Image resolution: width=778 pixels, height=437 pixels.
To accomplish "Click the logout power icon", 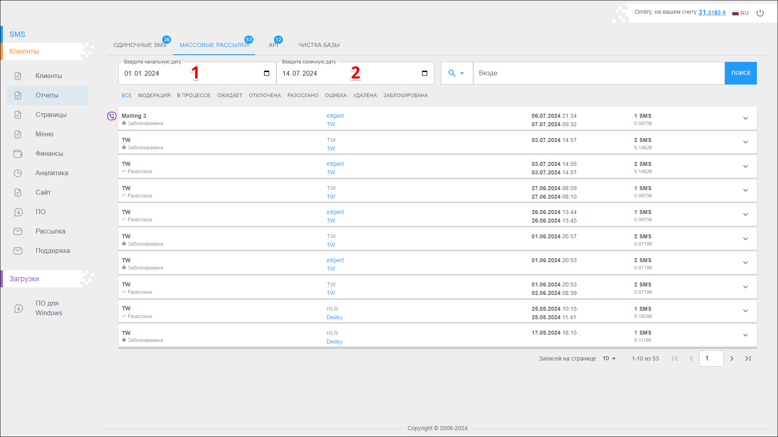I will pos(760,13).
